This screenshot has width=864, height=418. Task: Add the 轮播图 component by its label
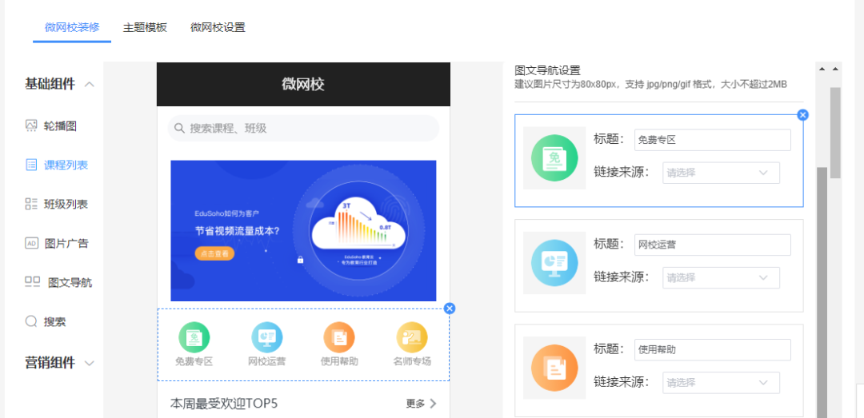click(60, 126)
